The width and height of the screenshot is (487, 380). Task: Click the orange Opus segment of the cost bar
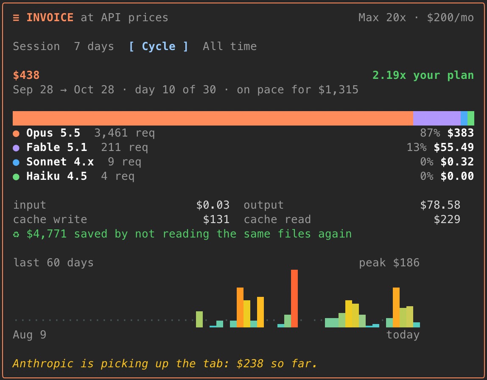[x=213, y=118]
